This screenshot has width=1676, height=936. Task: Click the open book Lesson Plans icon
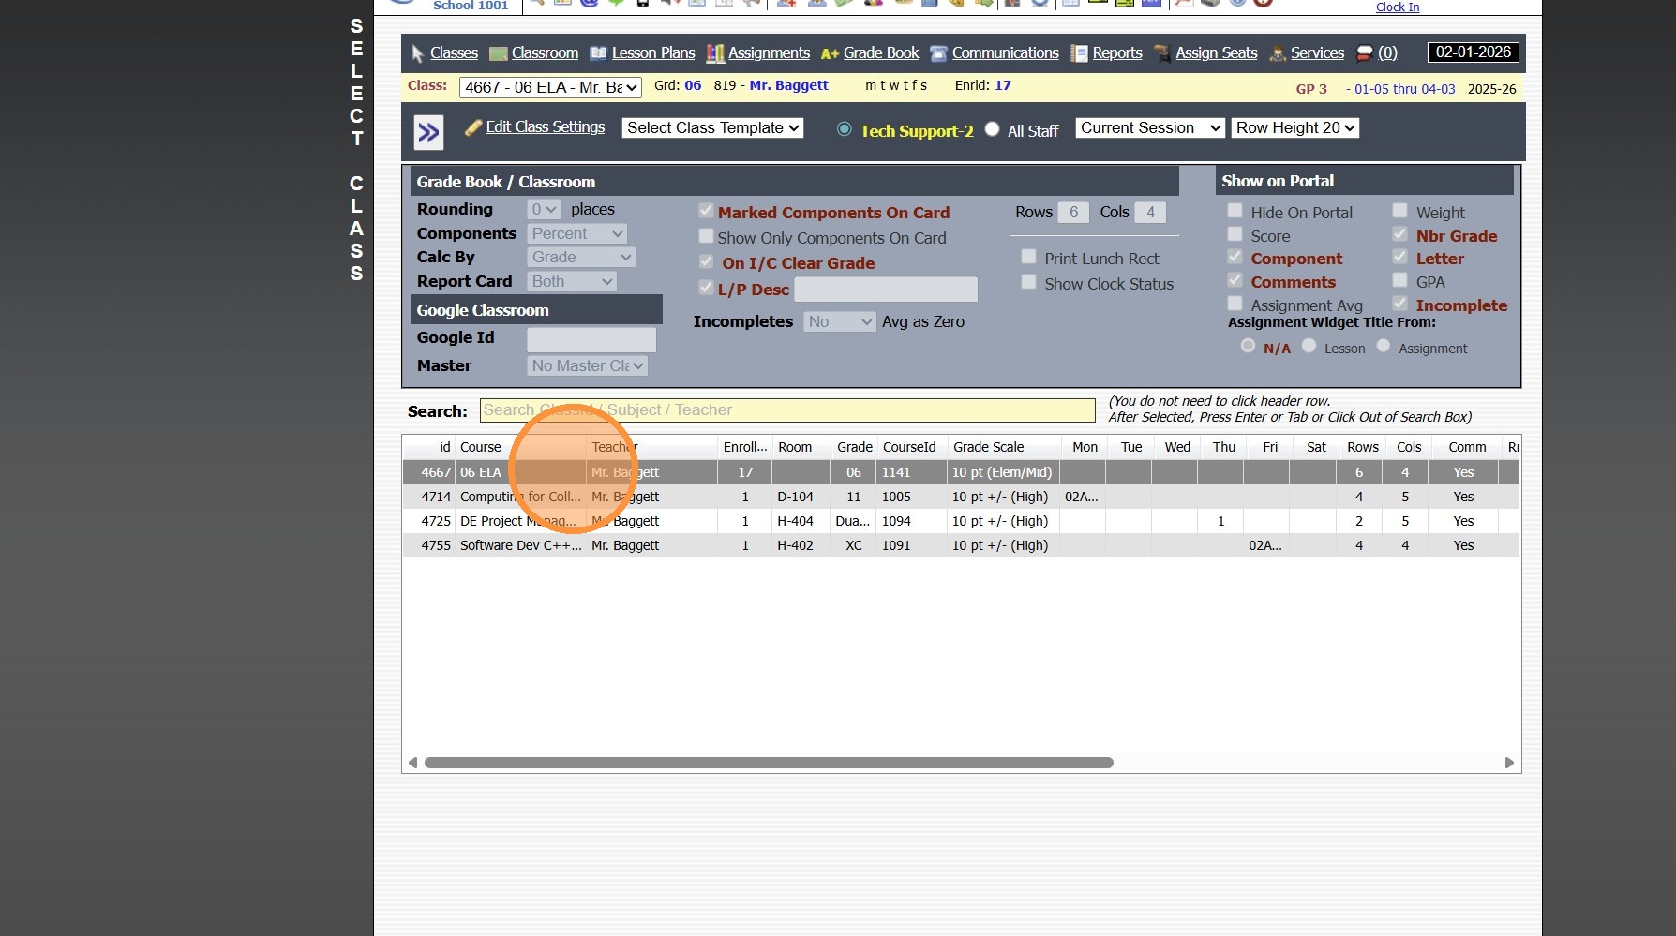pos(598,53)
